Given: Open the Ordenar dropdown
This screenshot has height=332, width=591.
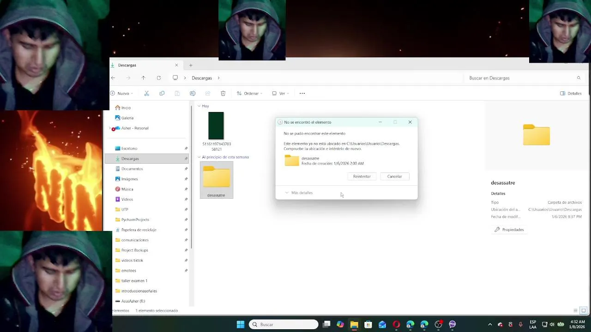Looking at the screenshot, I should [249, 93].
